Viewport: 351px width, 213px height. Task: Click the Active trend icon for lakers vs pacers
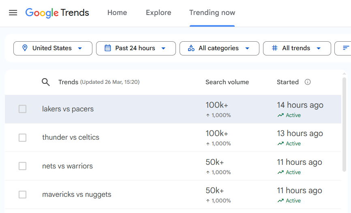click(x=280, y=115)
